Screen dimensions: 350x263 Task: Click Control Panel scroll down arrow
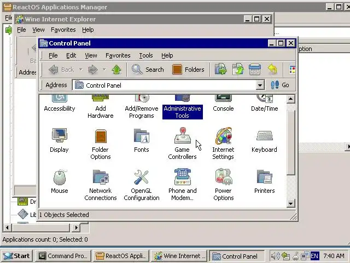[x=290, y=203]
